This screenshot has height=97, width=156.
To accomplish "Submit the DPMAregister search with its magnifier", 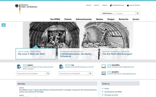I will (48, 73).
